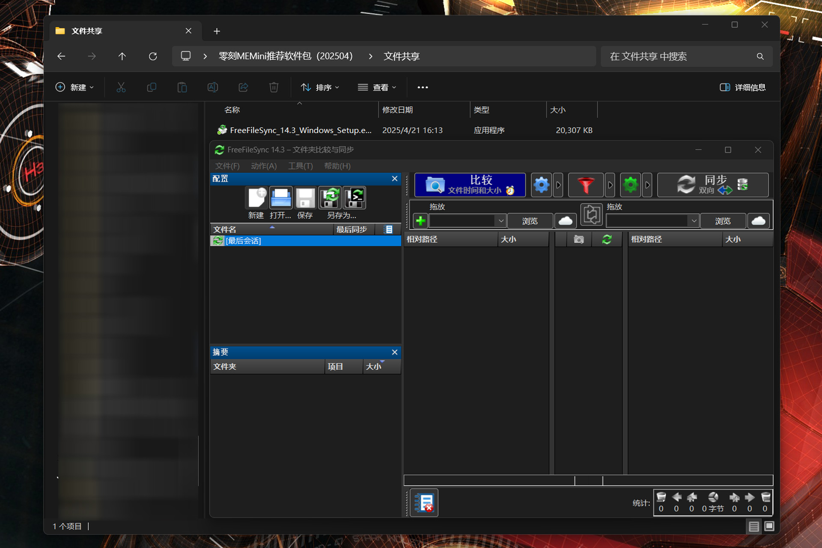The width and height of the screenshot is (822, 548).
Task: Sort summary by Items column
Action: pyautogui.click(x=344, y=366)
